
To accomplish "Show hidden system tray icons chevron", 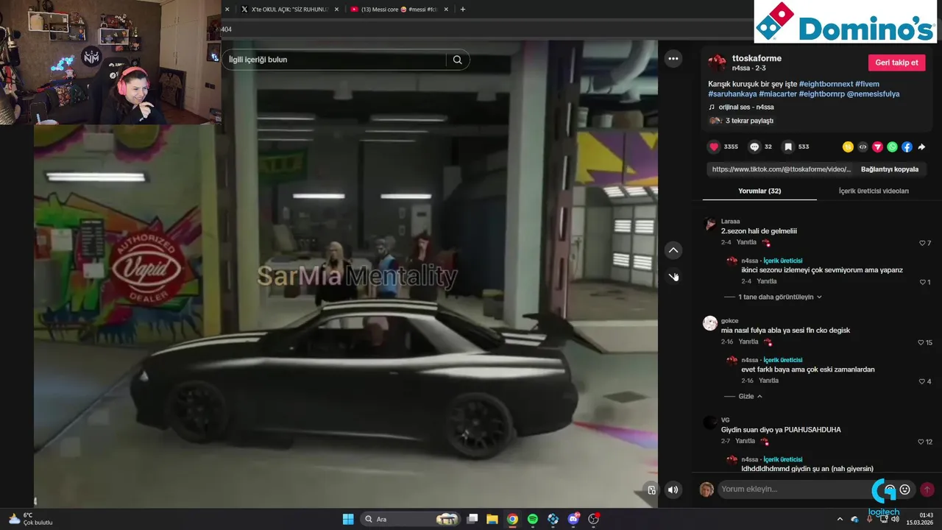I will click(840, 519).
